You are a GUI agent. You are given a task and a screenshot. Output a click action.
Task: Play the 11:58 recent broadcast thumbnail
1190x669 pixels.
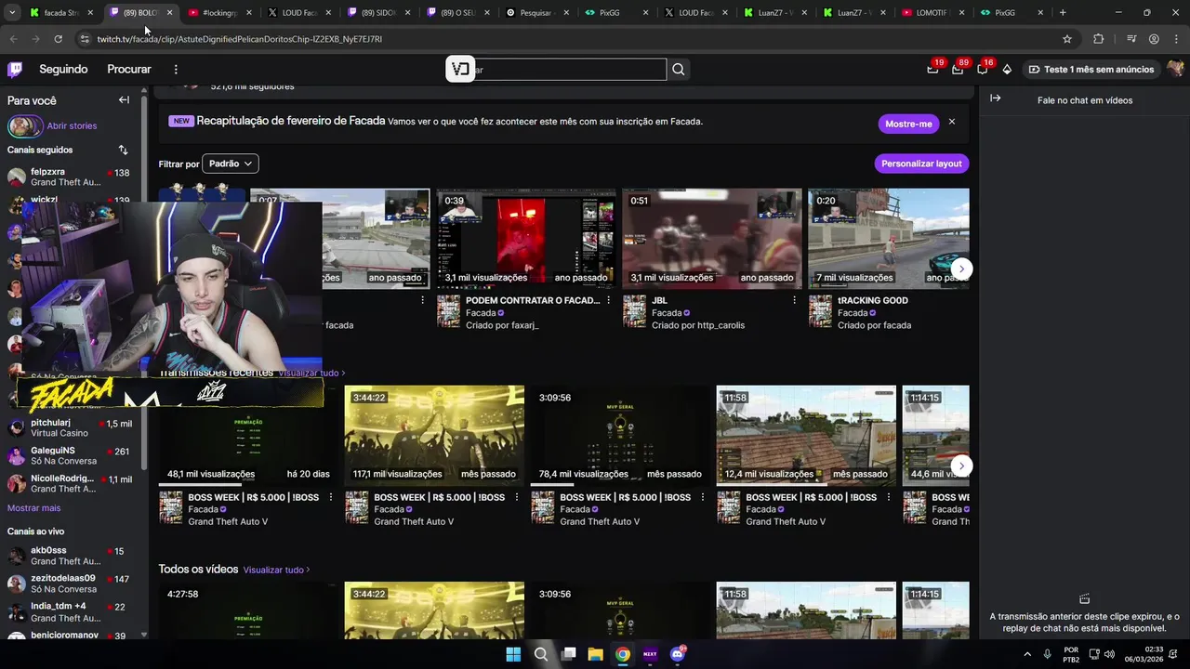[806, 436]
